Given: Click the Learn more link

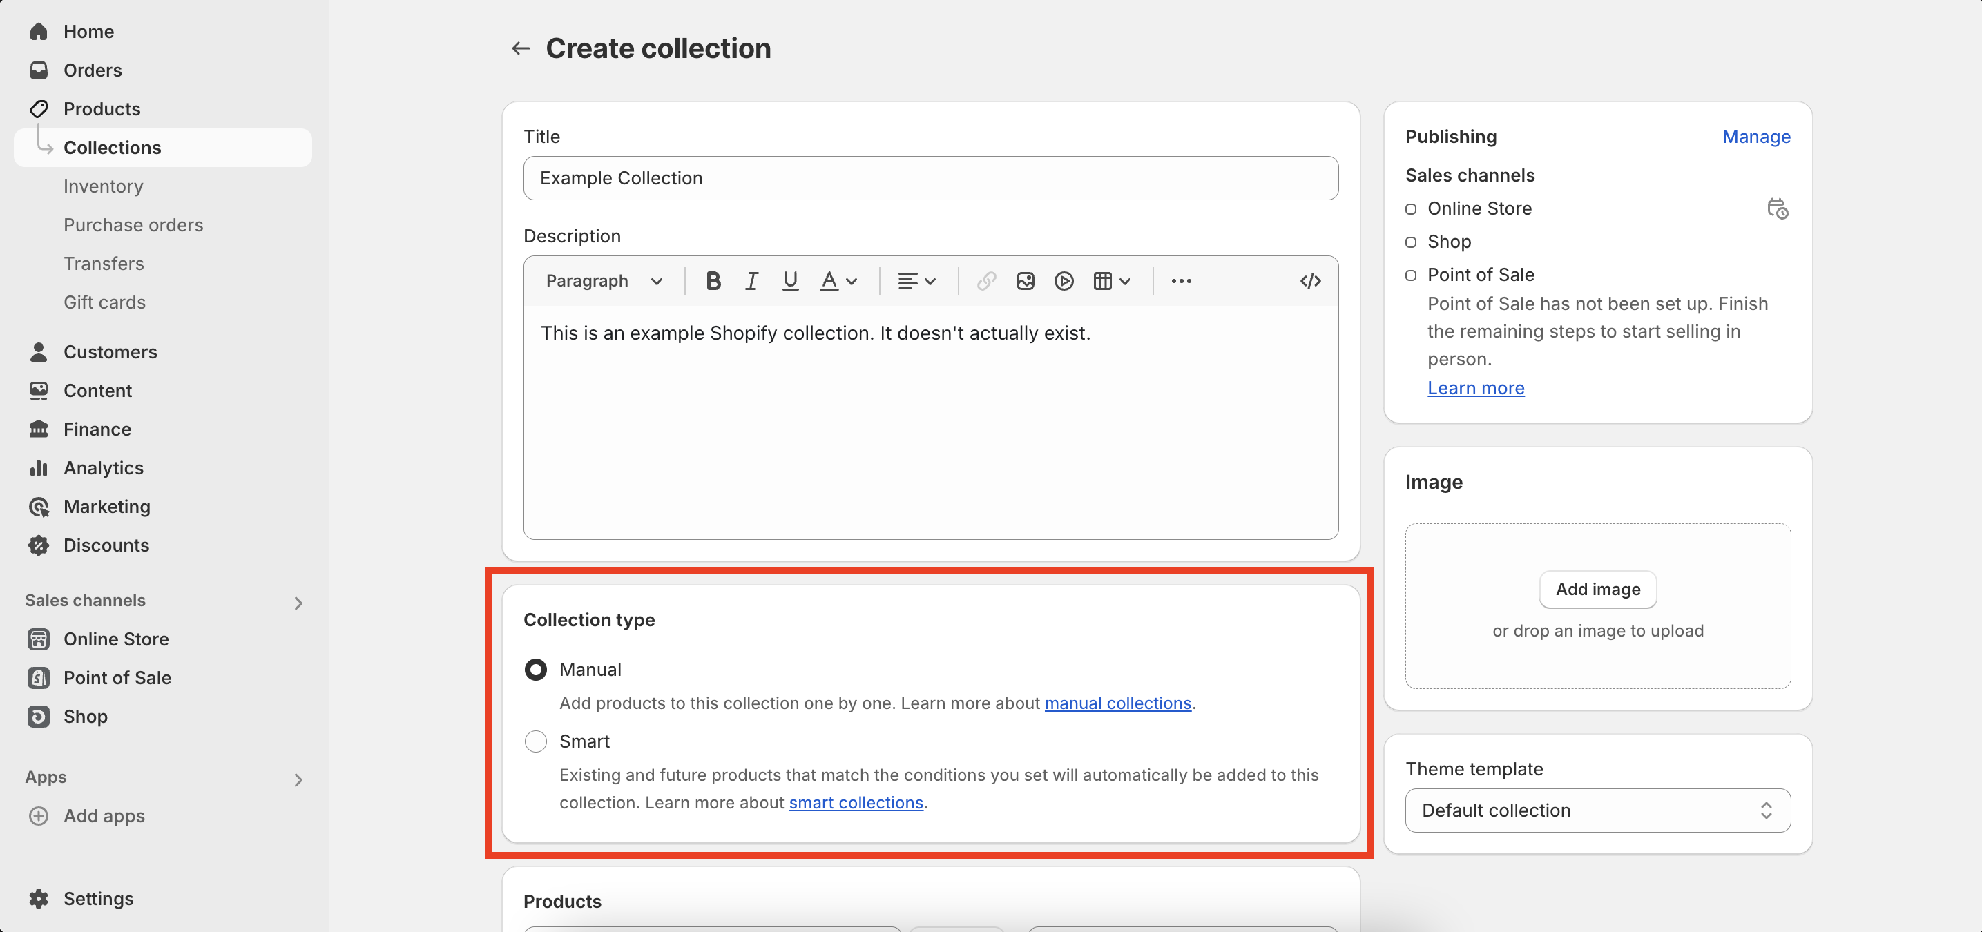Looking at the screenshot, I should click(1476, 388).
